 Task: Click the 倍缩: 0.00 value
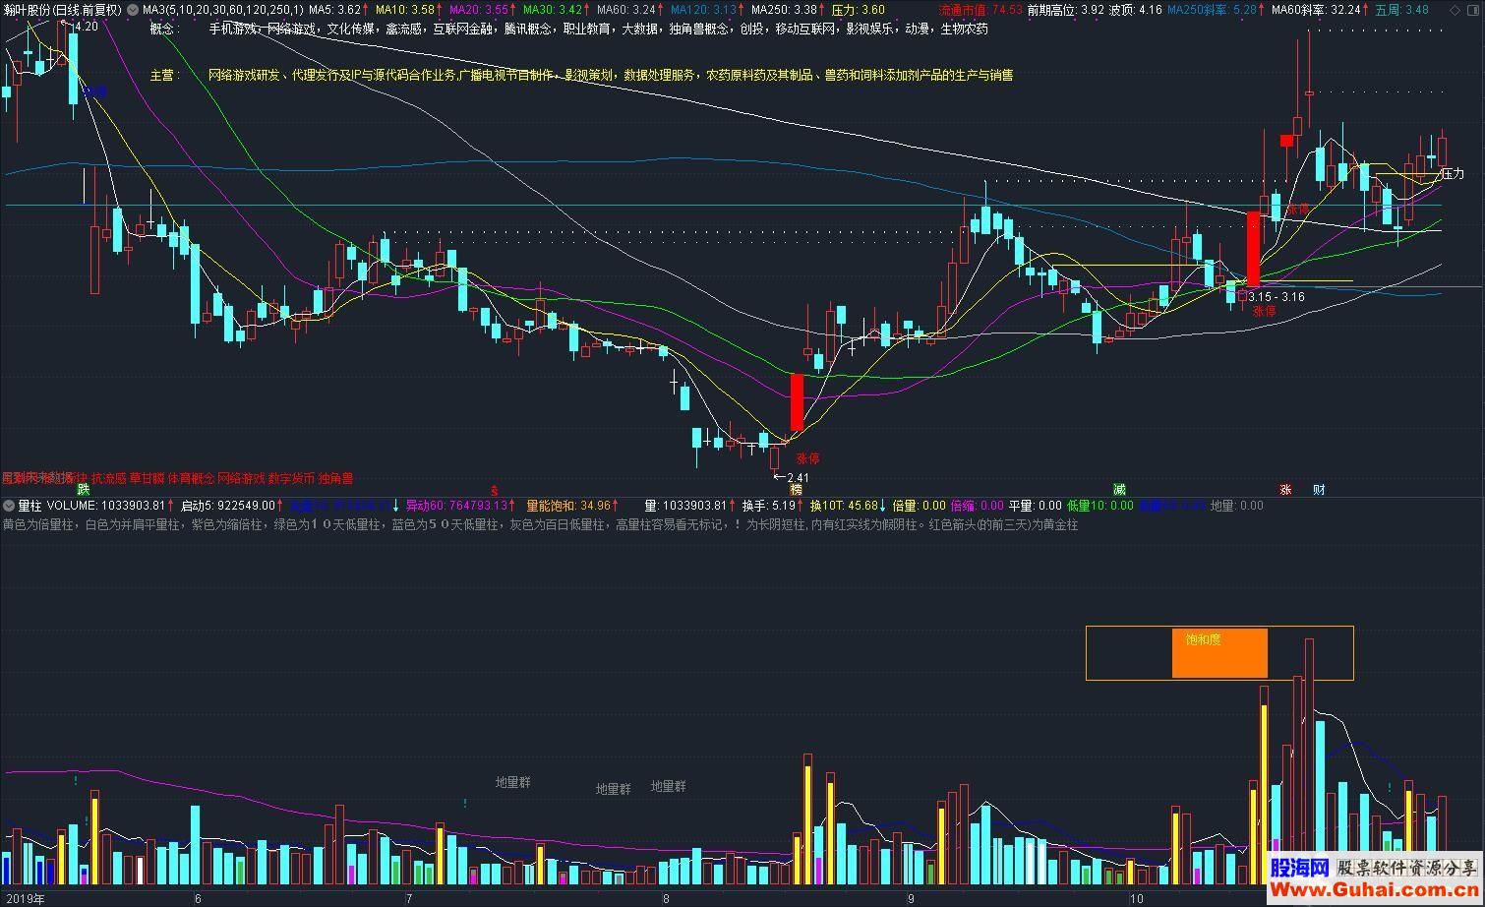(x=978, y=506)
